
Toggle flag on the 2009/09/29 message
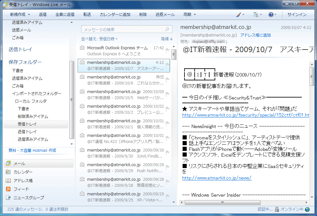pyautogui.click(x=167, y=167)
